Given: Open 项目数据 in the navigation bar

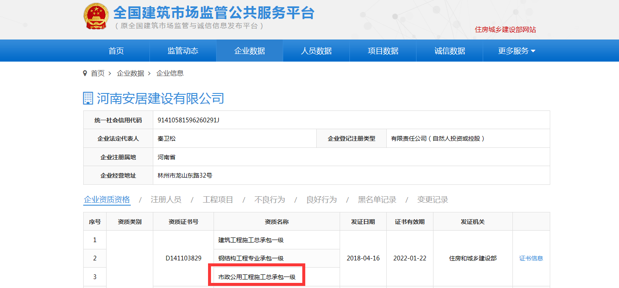Looking at the screenshot, I should pos(383,51).
